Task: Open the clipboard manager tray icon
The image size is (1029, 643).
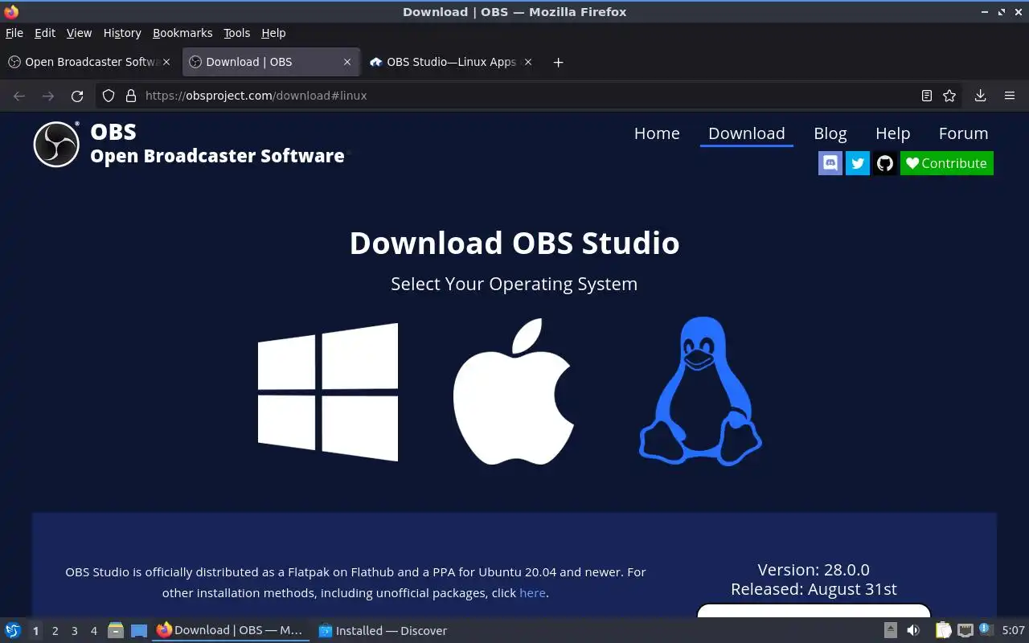Action: coord(943,630)
